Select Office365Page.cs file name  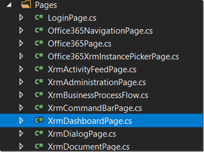tap(80, 44)
